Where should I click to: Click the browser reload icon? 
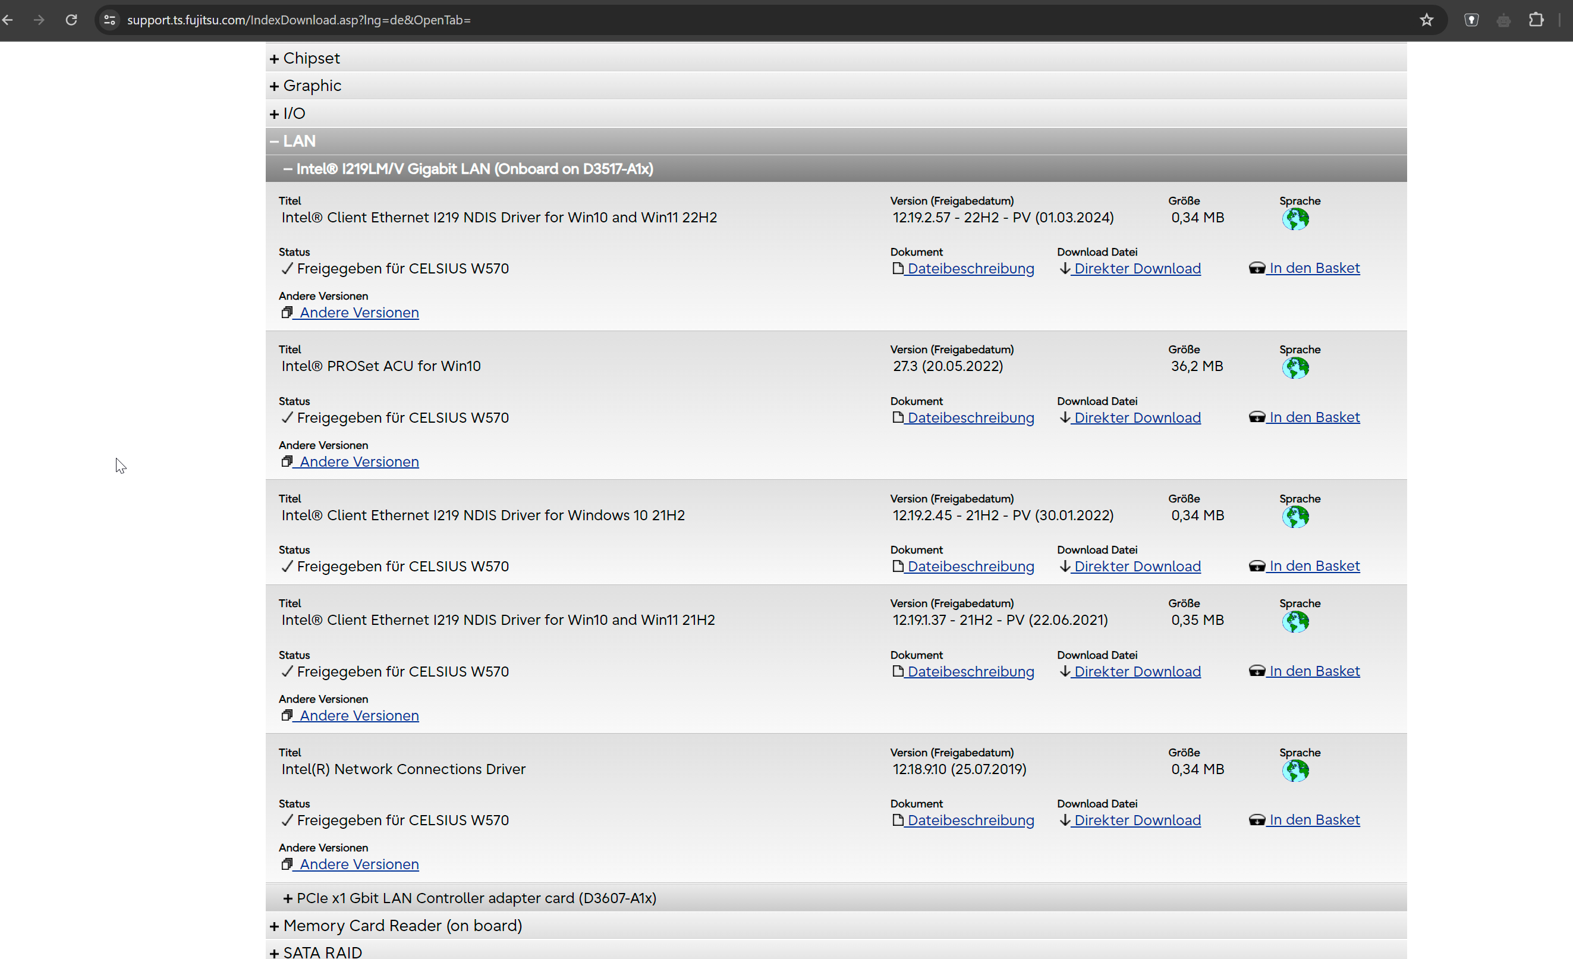[x=71, y=20]
